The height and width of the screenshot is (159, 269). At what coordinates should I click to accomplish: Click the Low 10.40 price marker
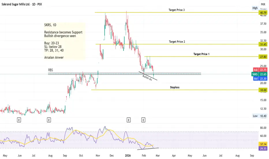pyautogui.click(x=260, y=116)
